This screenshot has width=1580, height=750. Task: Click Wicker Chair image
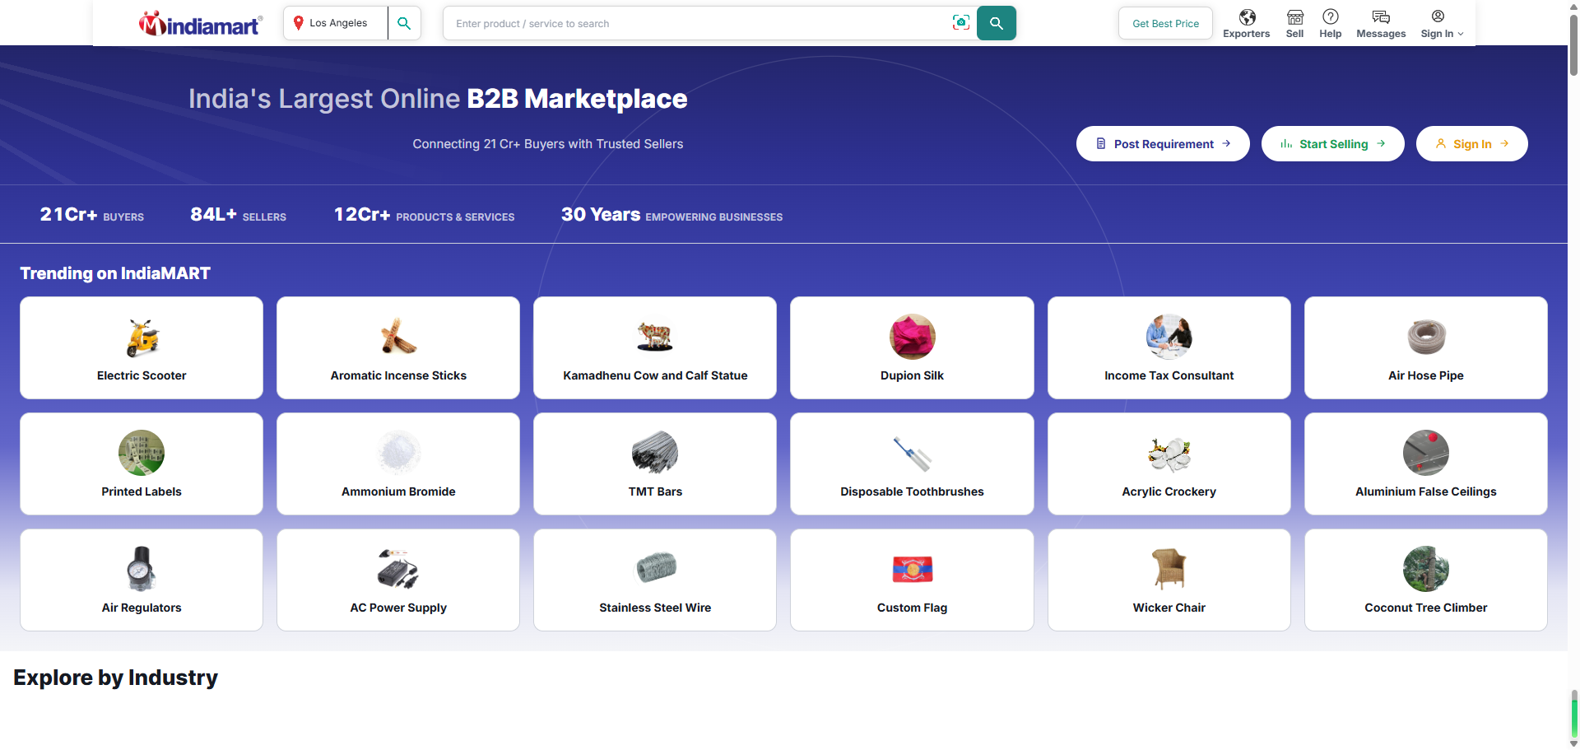pyautogui.click(x=1169, y=569)
